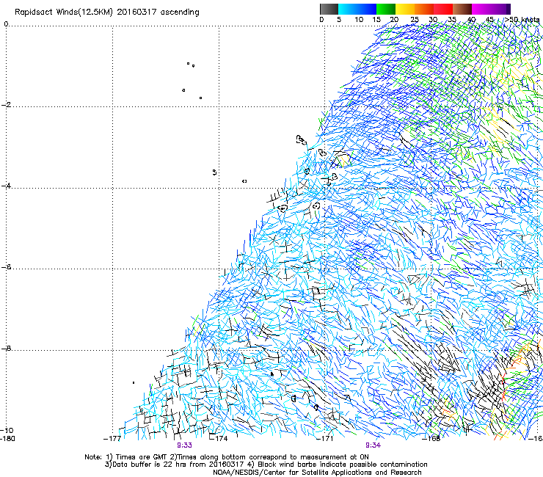Click the latitude axis label "-10"
Screen dimensions: 543x477
[7, 430]
